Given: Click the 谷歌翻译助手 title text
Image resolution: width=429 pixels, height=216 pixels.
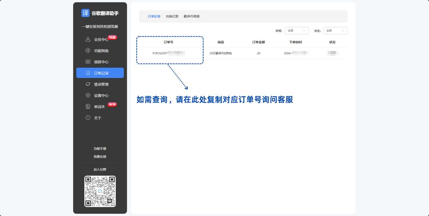Looking at the screenshot, I should point(105,13).
